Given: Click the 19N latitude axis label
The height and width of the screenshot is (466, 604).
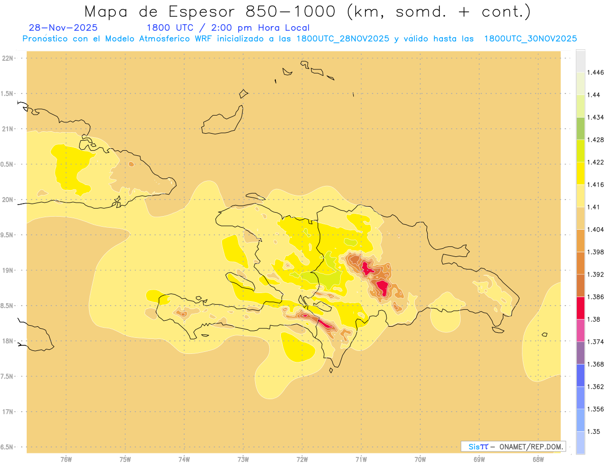Looking at the screenshot, I should [7, 270].
